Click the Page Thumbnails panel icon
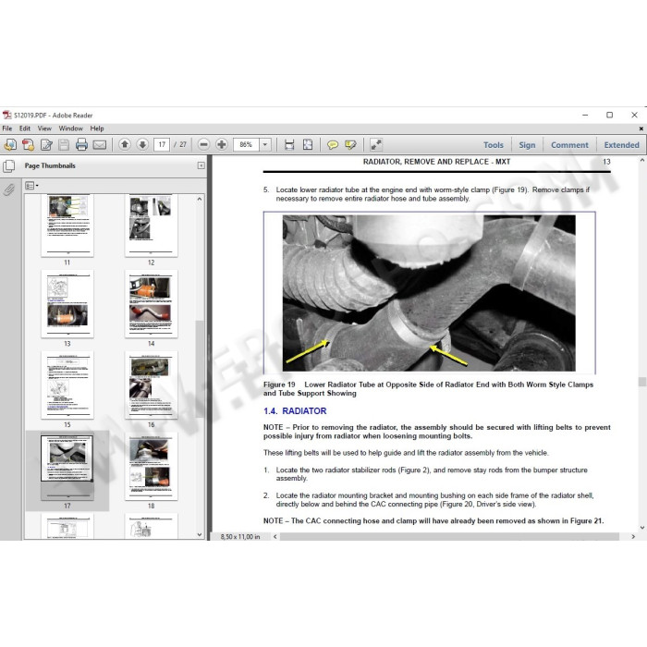This screenshot has height=647, width=647. (9, 165)
